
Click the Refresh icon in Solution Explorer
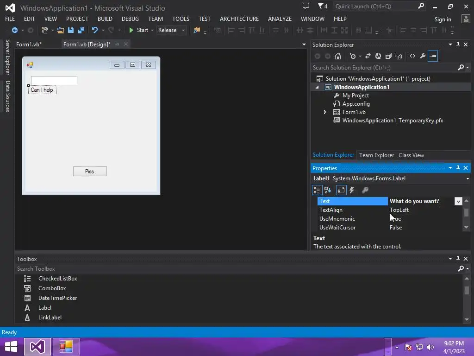click(x=378, y=56)
